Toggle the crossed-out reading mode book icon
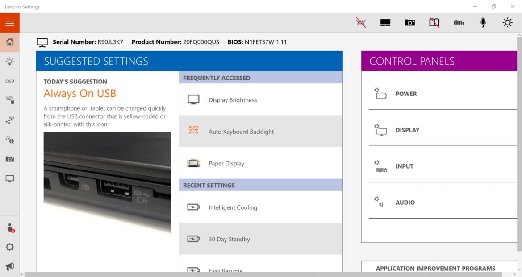The width and height of the screenshot is (522, 277). click(x=434, y=23)
